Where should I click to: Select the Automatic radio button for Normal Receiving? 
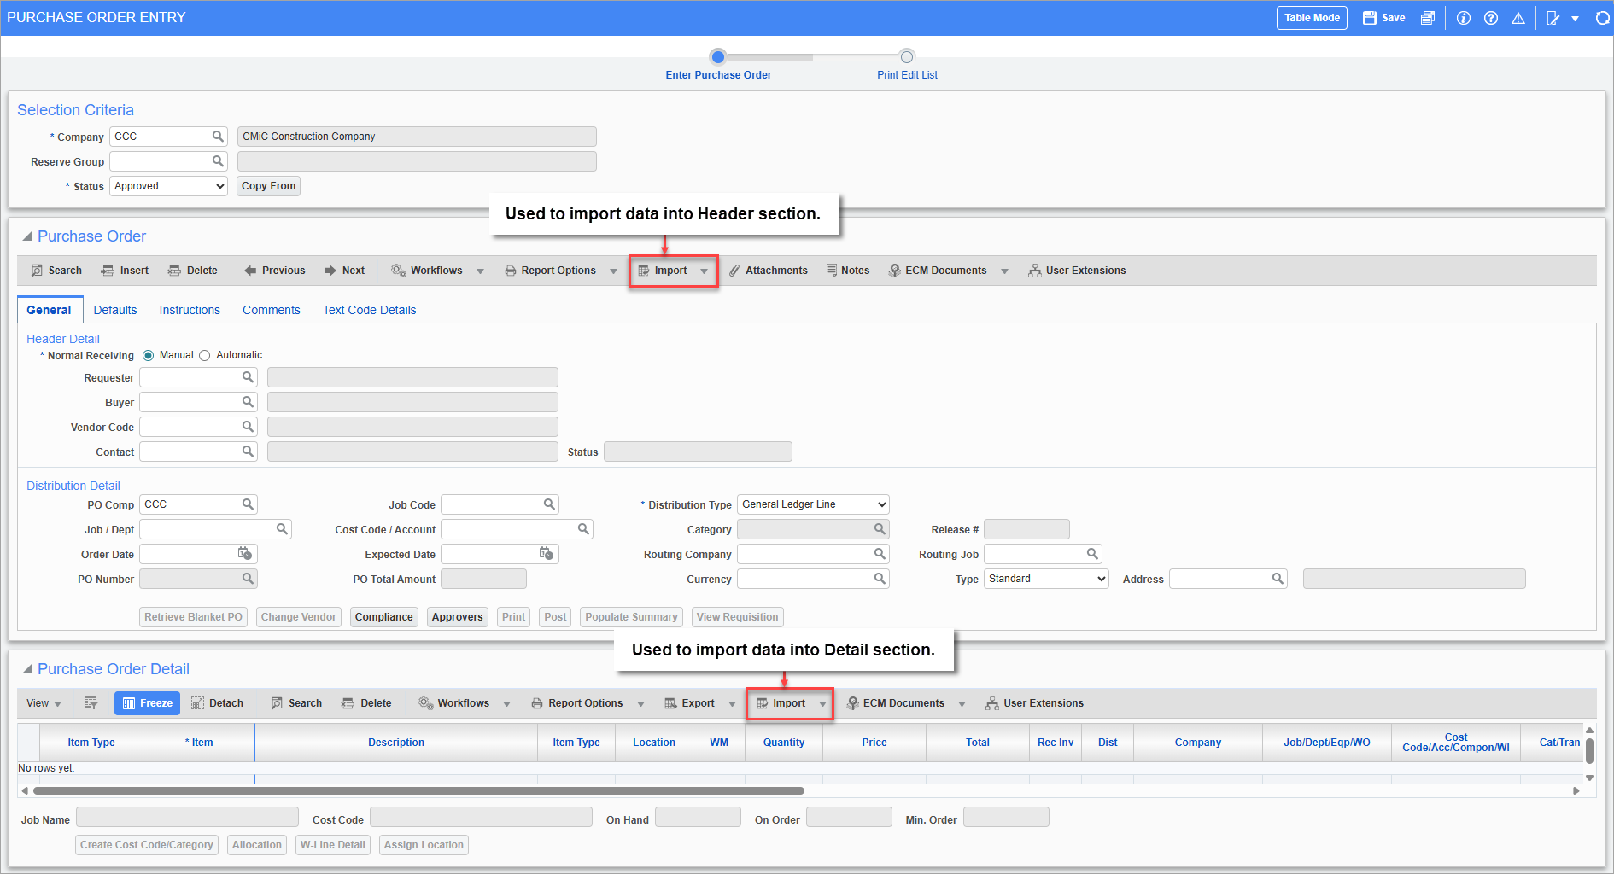[204, 355]
